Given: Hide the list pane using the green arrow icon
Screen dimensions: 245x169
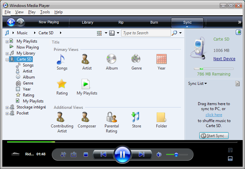Looking at the screenshot, I should (238, 32).
